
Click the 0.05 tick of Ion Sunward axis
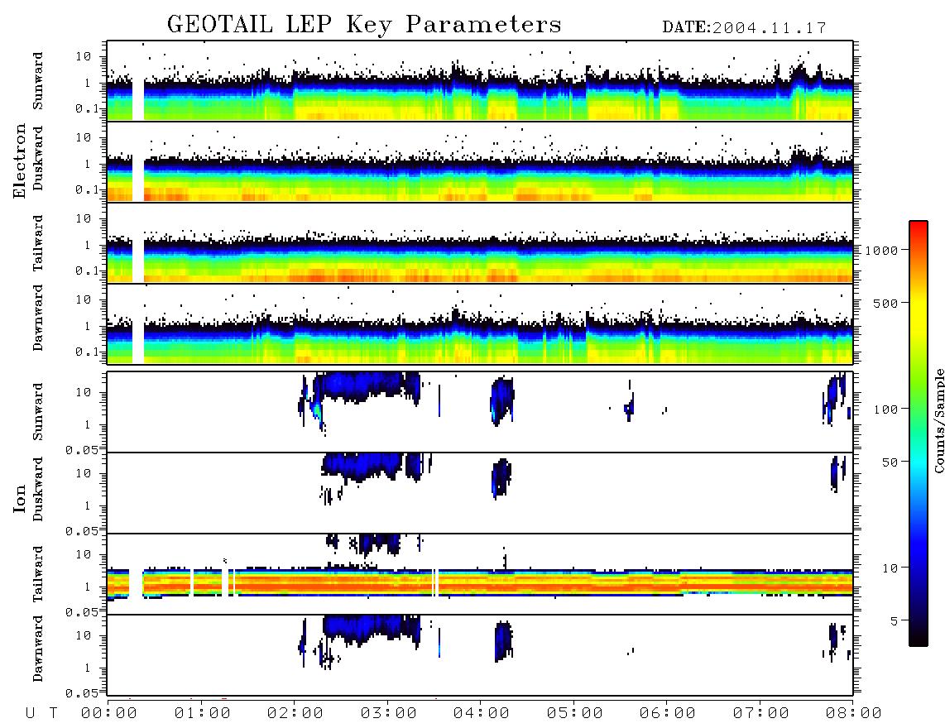pos(81,450)
